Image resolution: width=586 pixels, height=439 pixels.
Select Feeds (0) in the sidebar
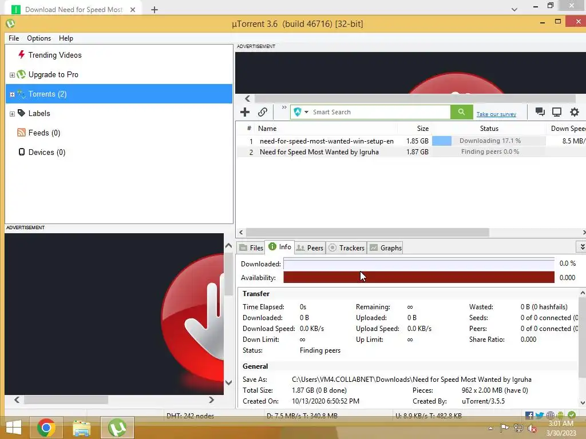[x=44, y=133]
